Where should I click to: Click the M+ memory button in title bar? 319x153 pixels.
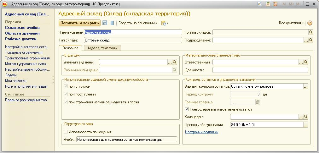(x=291, y=4)
